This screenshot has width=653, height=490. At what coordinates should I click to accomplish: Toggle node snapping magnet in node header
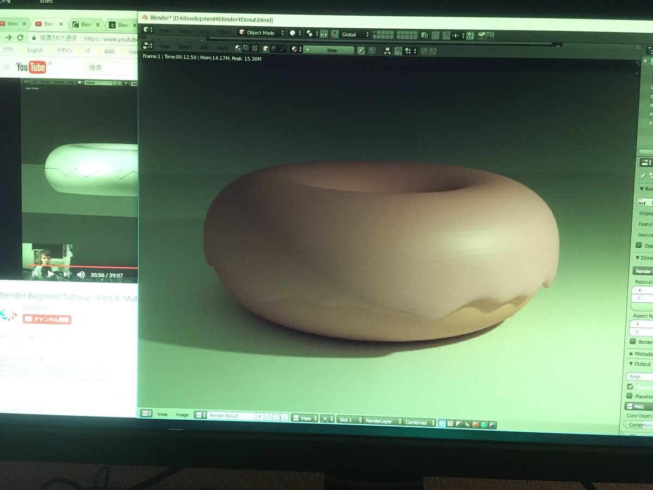[x=398, y=51]
